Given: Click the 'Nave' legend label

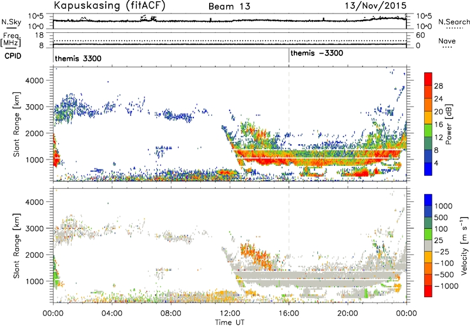Looking at the screenshot, I should pos(447,41).
